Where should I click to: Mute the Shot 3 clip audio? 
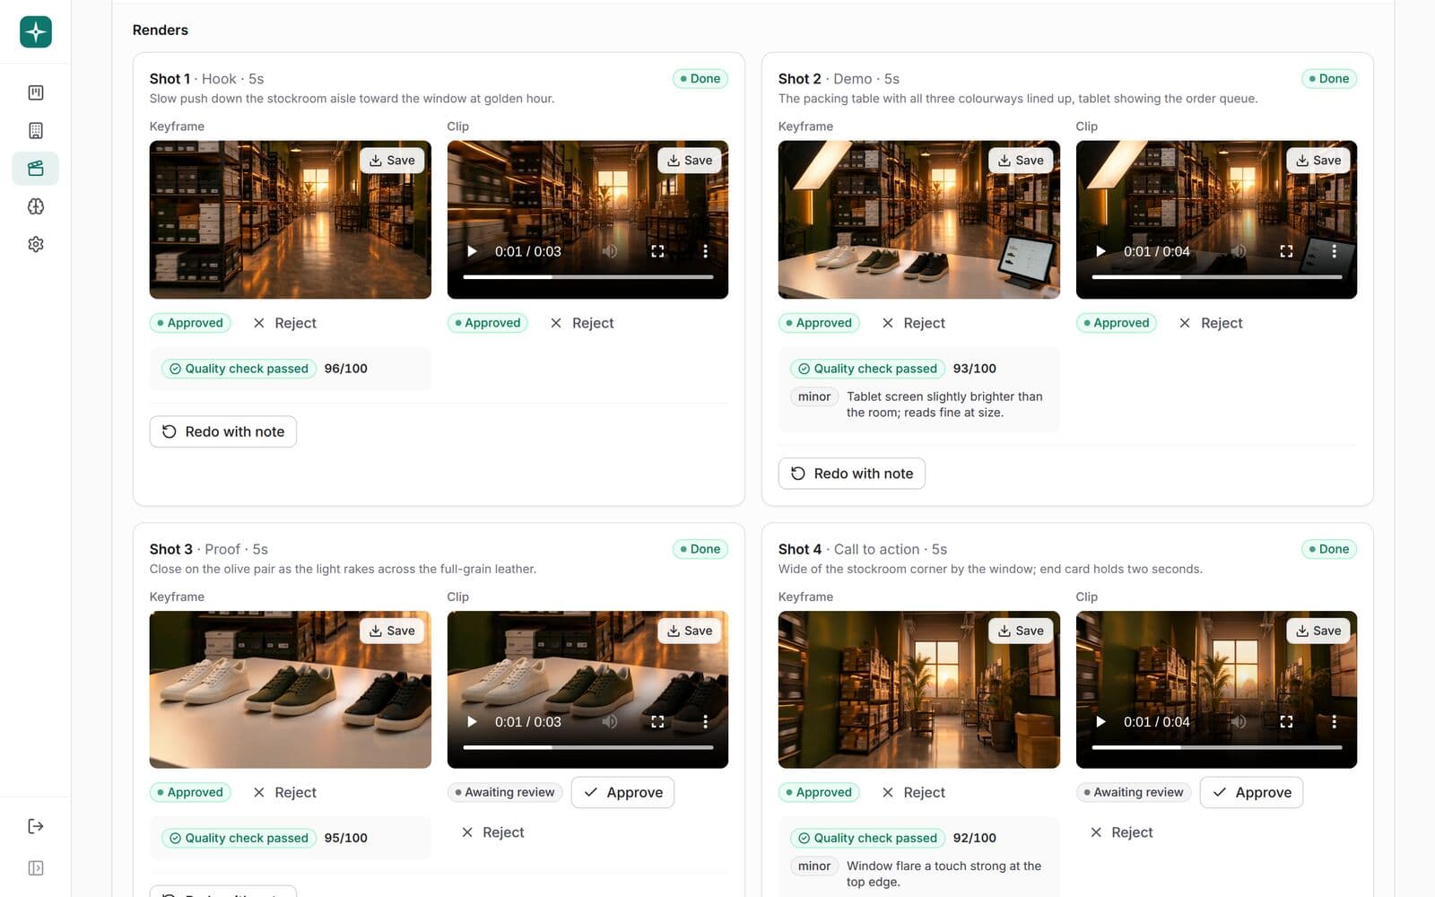[x=610, y=721]
